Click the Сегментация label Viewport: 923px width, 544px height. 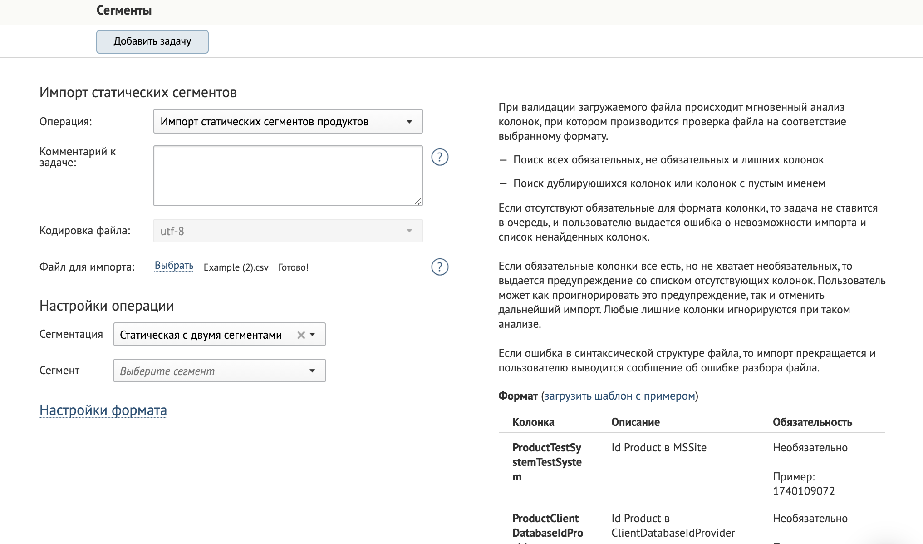point(71,334)
